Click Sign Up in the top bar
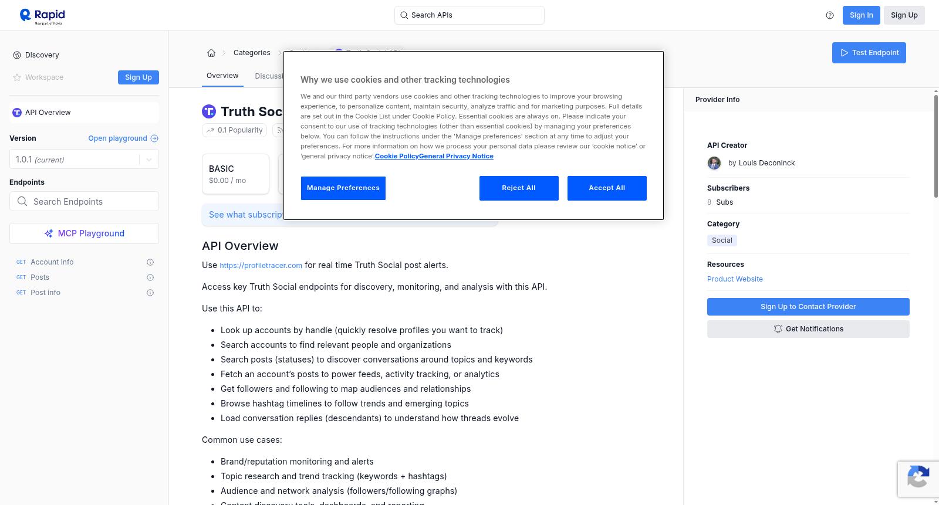The image size is (939, 505). point(904,15)
